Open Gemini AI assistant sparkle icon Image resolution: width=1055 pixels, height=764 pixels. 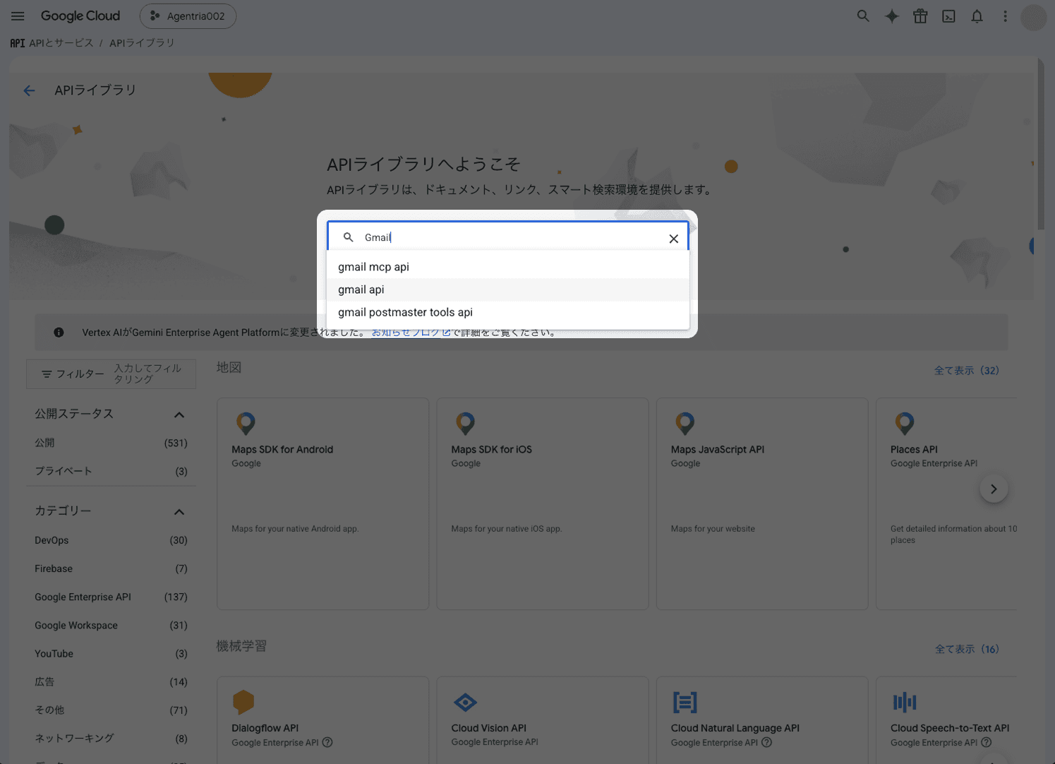[x=892, y=16]
